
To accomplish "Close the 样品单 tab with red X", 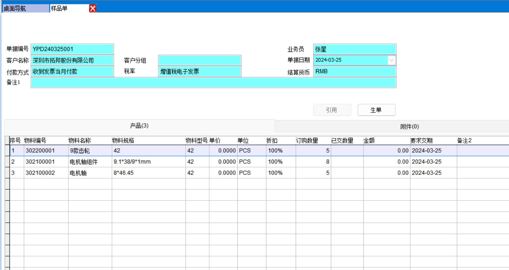I will pos(93,8).
